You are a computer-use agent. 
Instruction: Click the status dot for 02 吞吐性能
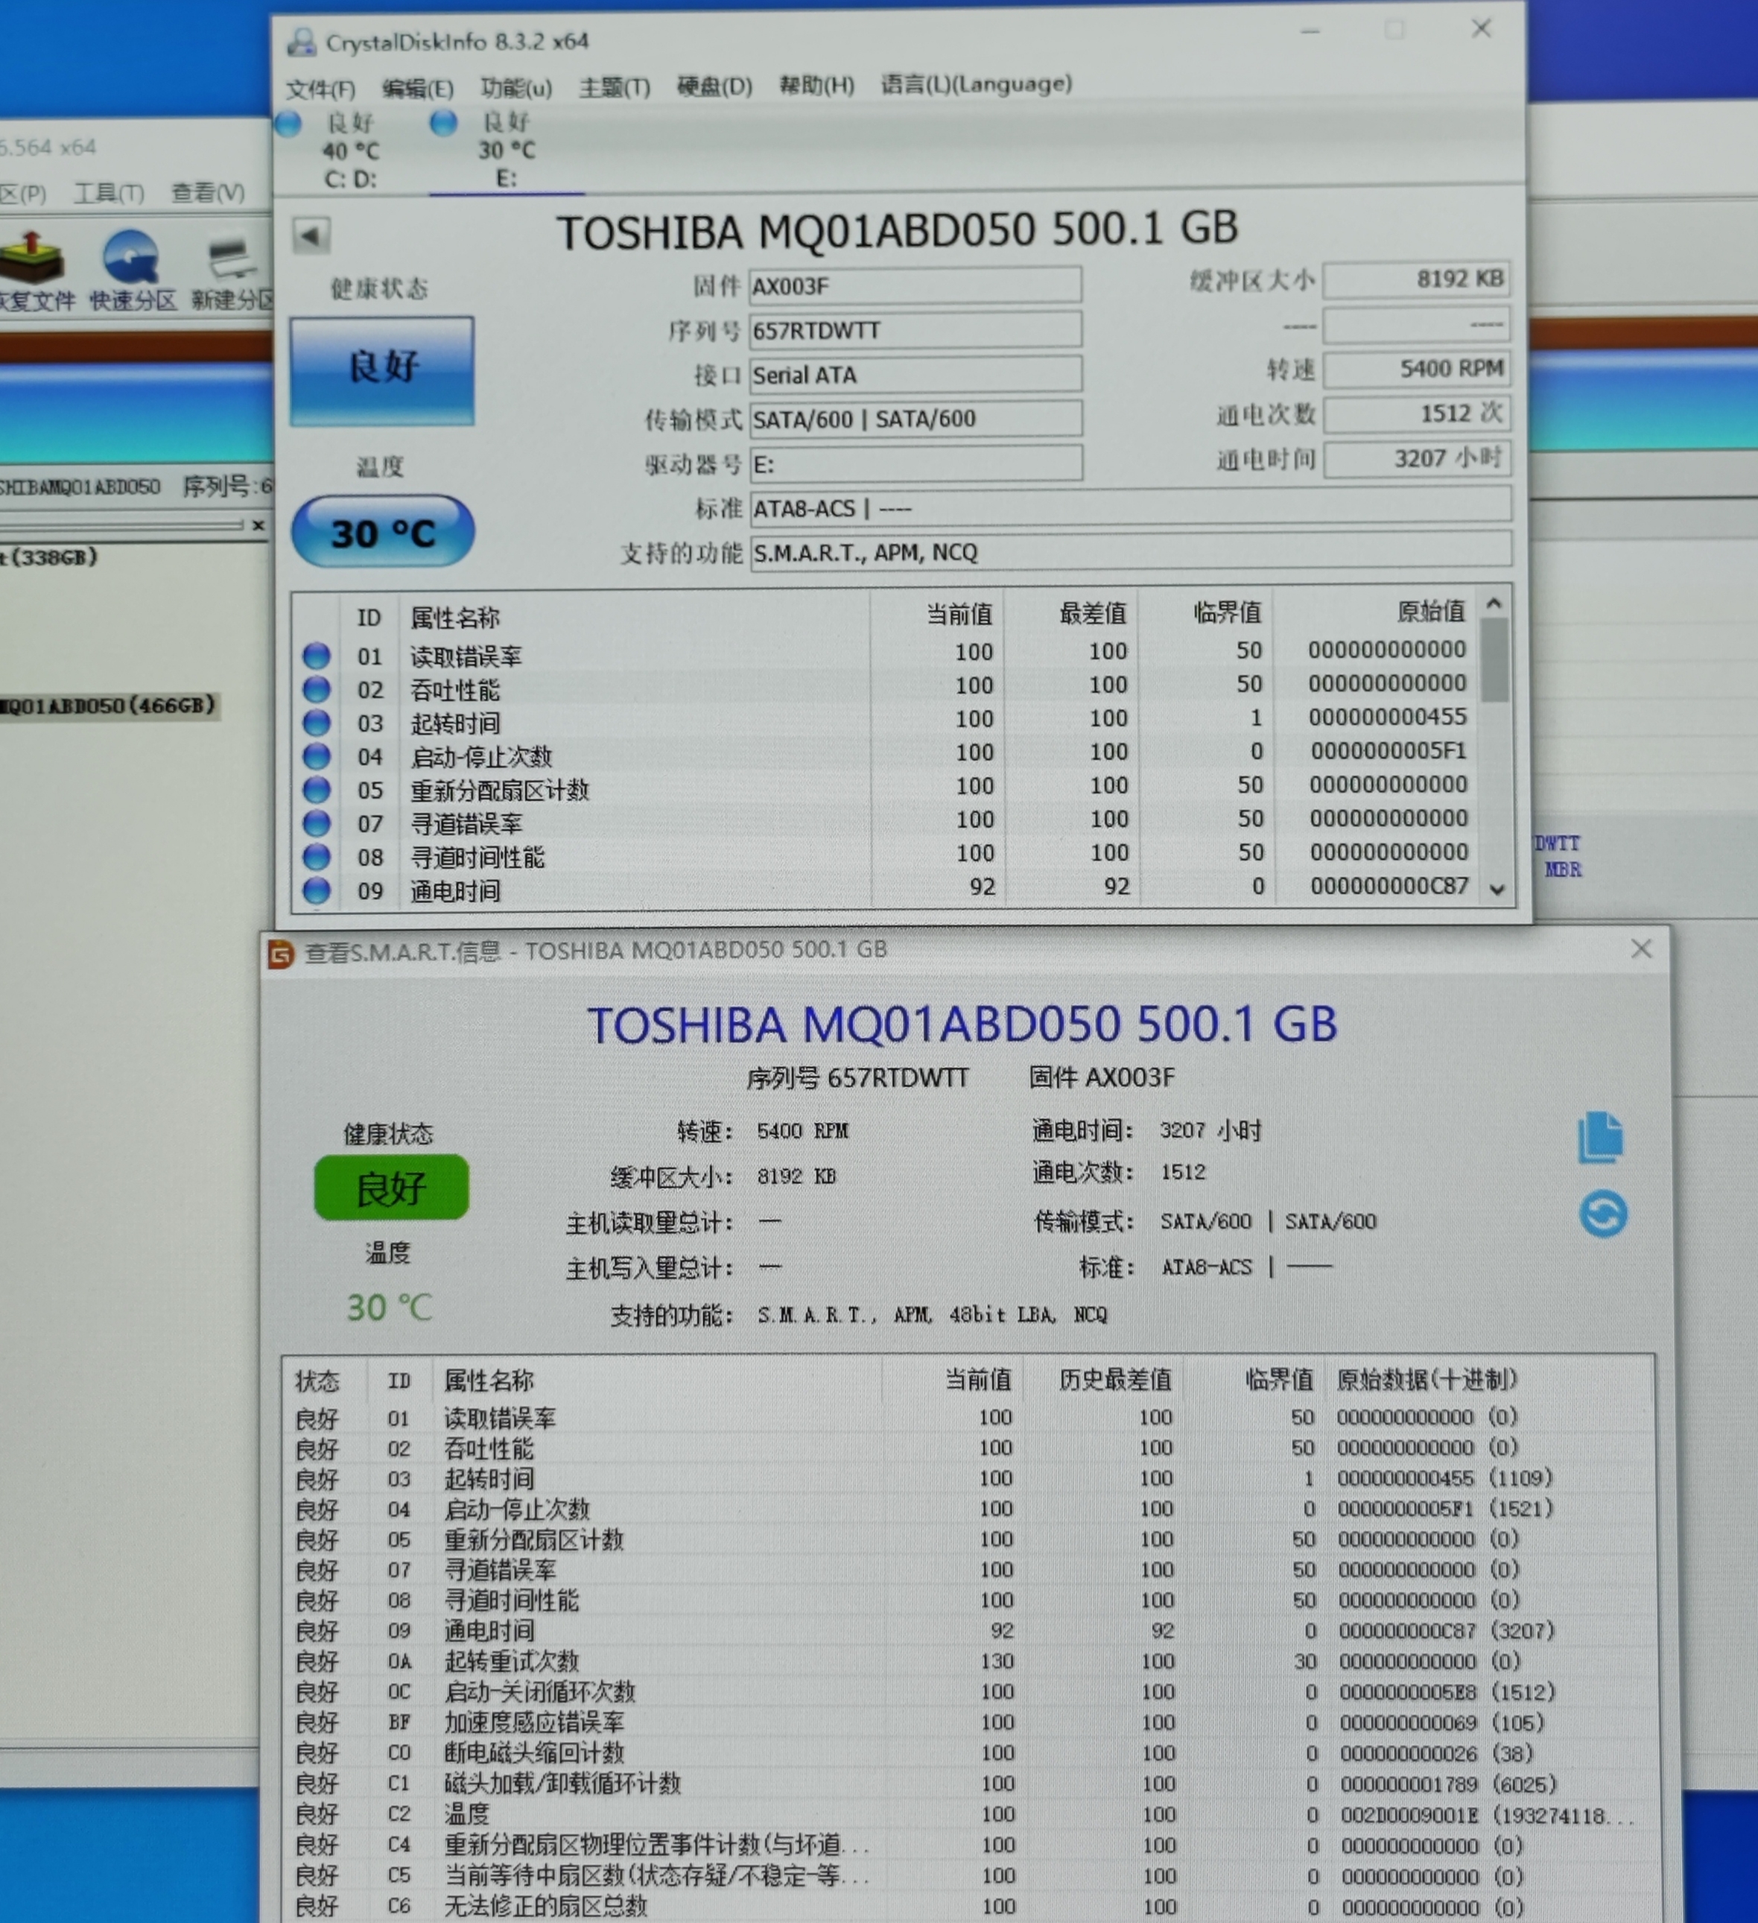tap(317, 688)
